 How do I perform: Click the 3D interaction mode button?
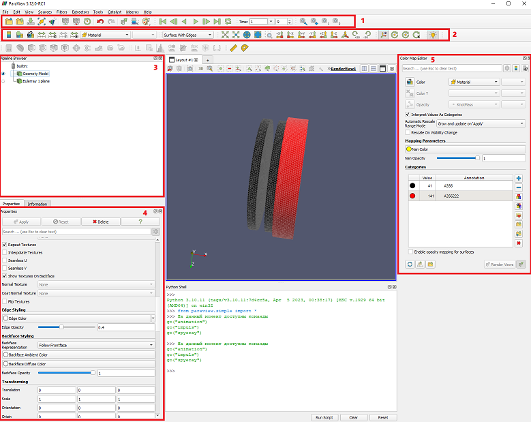point(201,69)
